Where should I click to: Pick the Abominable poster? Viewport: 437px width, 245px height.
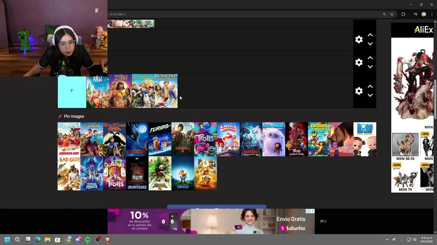[274, 139]
